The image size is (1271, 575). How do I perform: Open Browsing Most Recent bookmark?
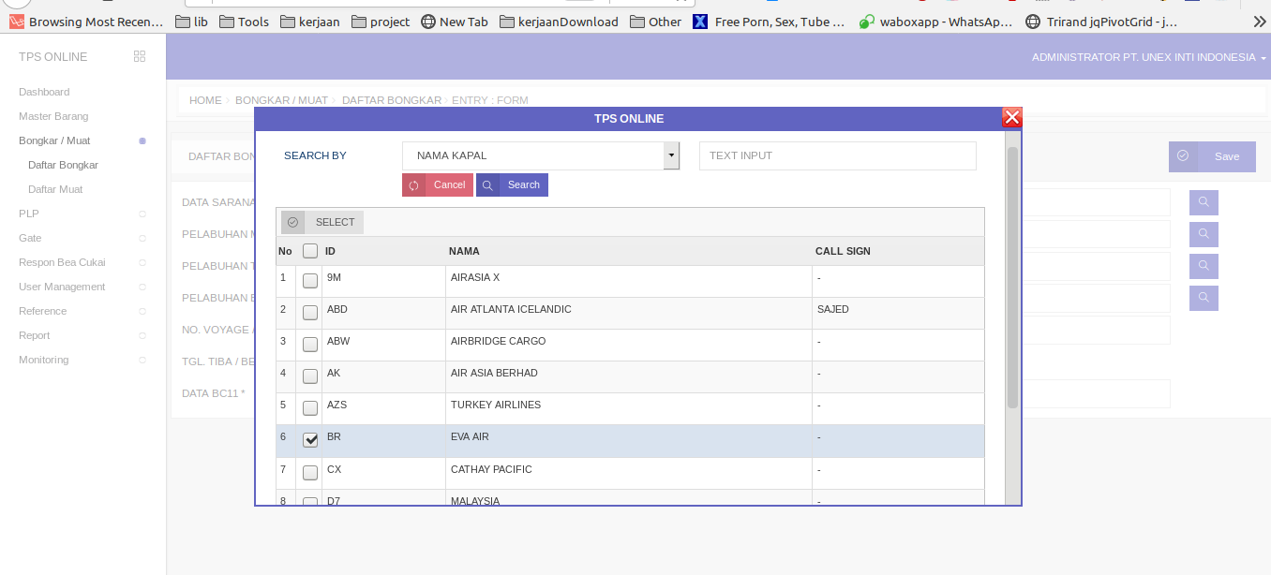[x=86, y=22]
